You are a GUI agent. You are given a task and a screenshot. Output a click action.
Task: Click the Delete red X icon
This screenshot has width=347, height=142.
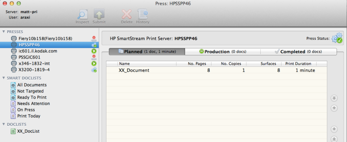coord(126,14)
